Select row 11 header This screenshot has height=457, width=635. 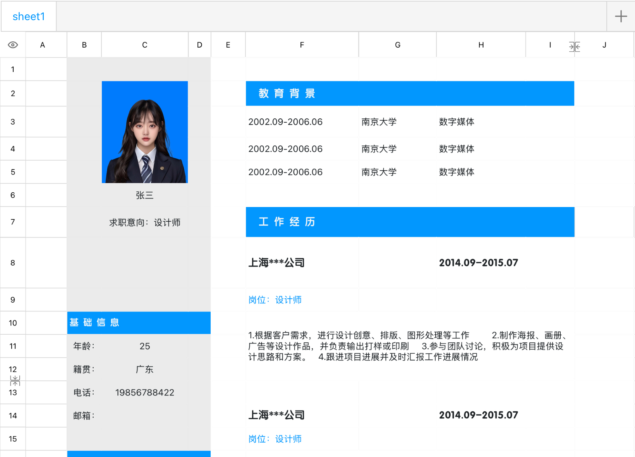[13, 346]
